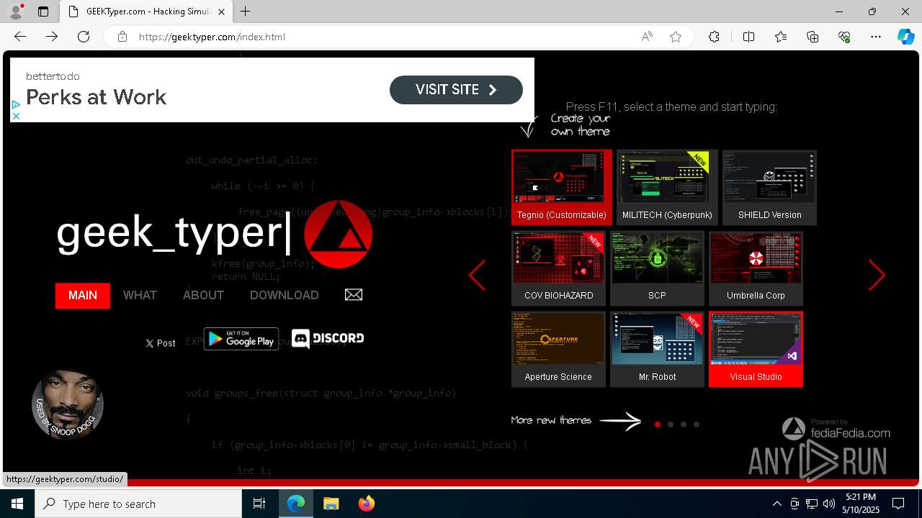
Task: Go back to previous page
Action: (x=20, y=37)
